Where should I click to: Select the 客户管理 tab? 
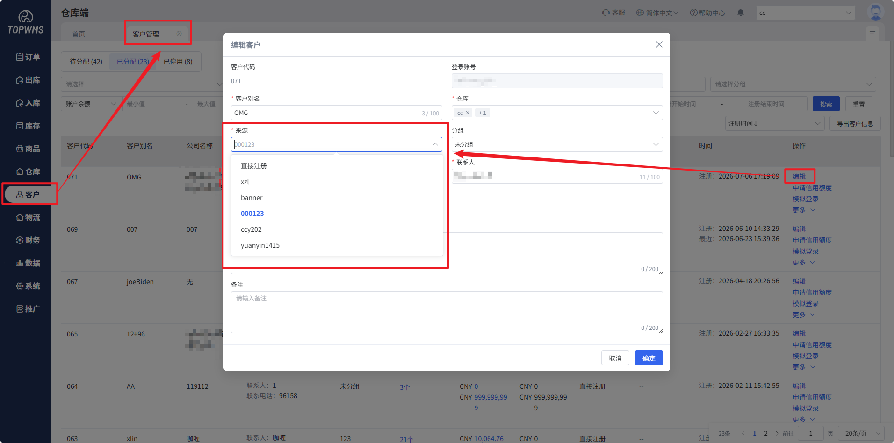click(146, 34)
